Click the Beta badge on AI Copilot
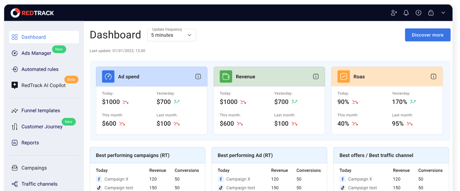The image size is (460, 191). [x=71, y=80]
